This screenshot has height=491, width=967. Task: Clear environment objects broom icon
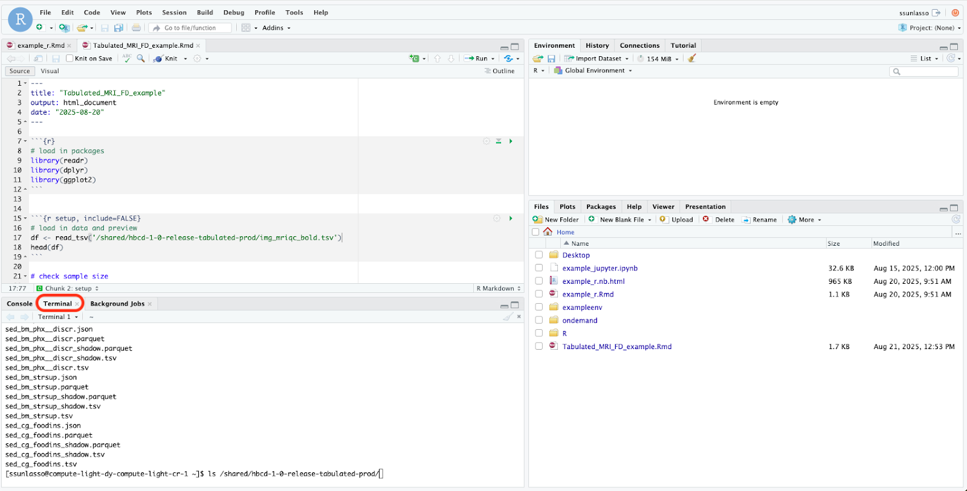click(x=692, y=58)
